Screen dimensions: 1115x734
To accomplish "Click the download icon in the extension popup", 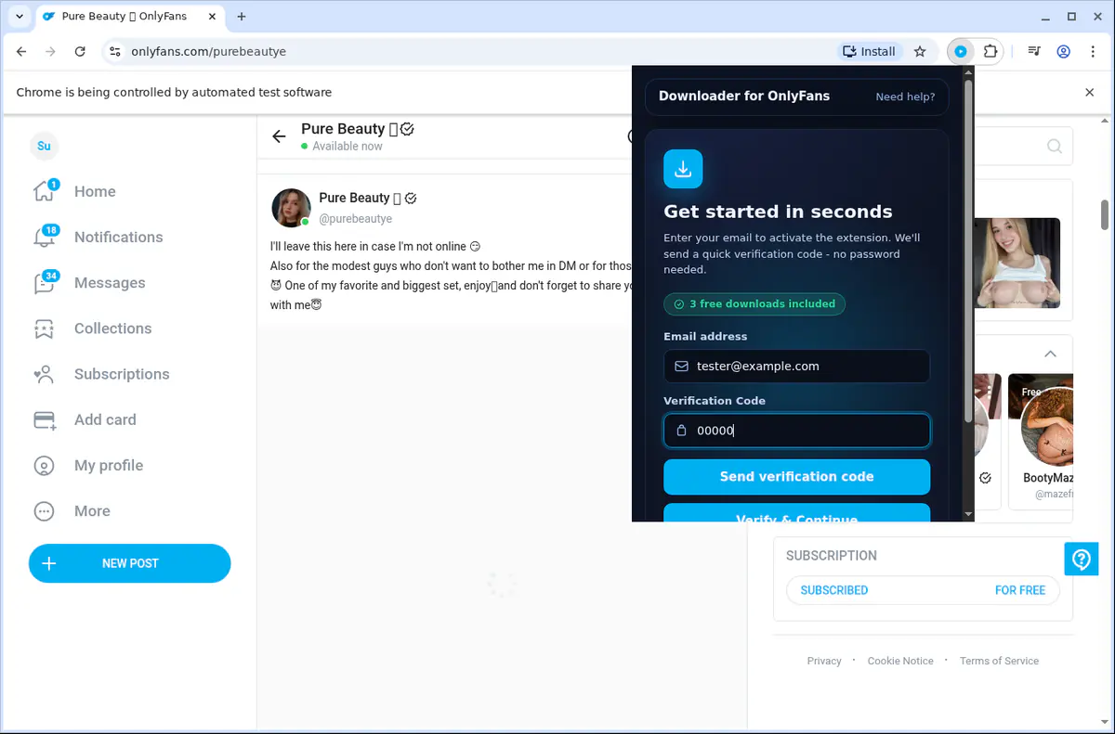I will [683, 169].
